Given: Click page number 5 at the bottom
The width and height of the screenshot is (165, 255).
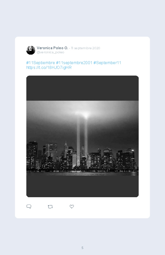Looking at the screenshot, I should (82, 248).
